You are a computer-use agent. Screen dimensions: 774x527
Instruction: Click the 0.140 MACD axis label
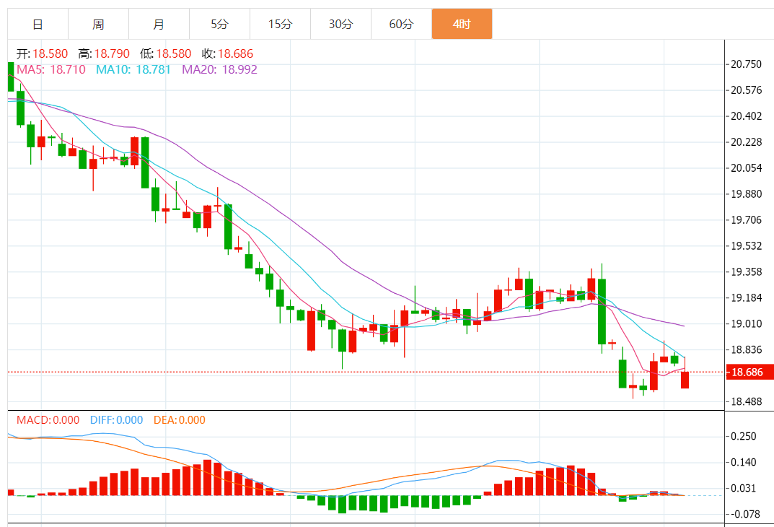point(744,462)
